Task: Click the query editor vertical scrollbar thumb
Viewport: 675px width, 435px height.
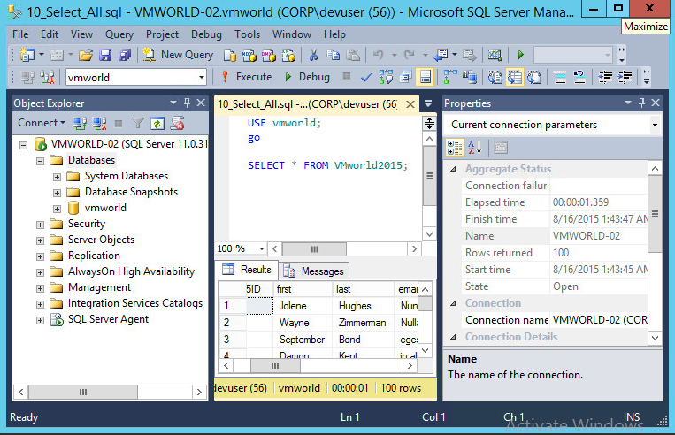Action: pyautogui.click(x=430, y=176)
